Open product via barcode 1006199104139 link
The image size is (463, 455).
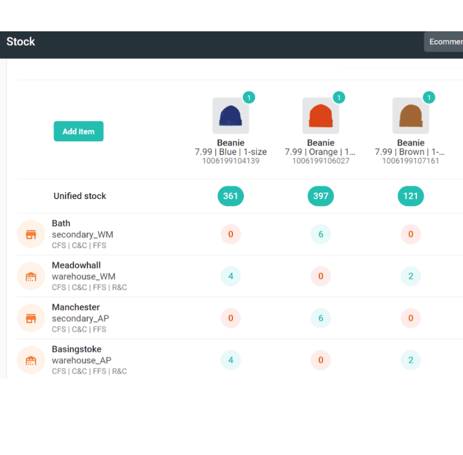(231, 161)
